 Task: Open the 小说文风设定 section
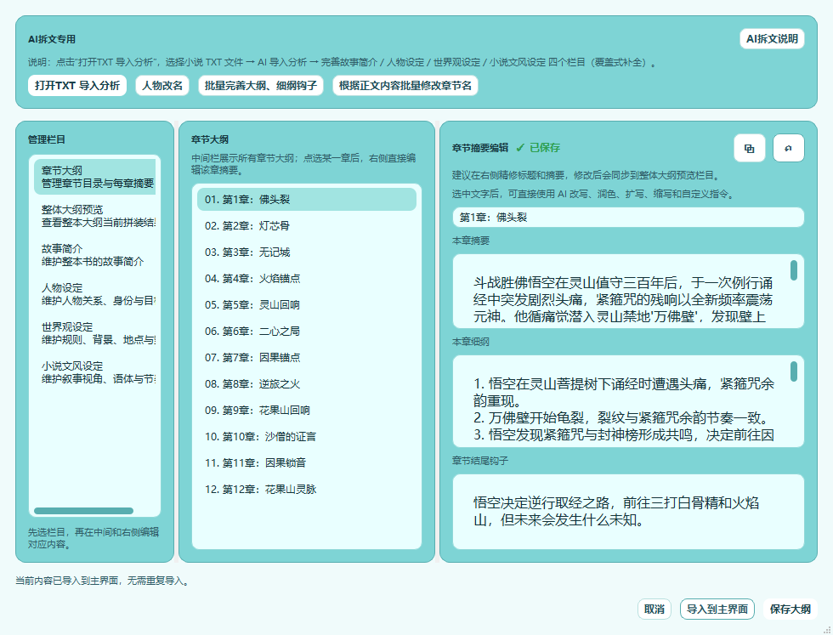tap(94, 372)
